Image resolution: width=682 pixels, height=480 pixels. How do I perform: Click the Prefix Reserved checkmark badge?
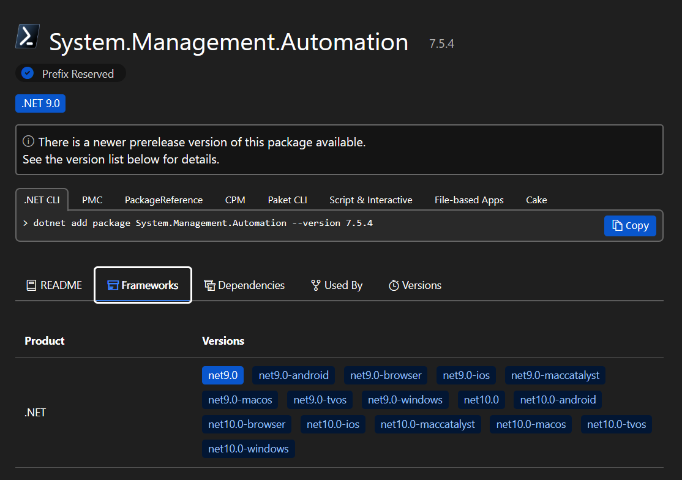pyautogui.click(x=28, y=73)
